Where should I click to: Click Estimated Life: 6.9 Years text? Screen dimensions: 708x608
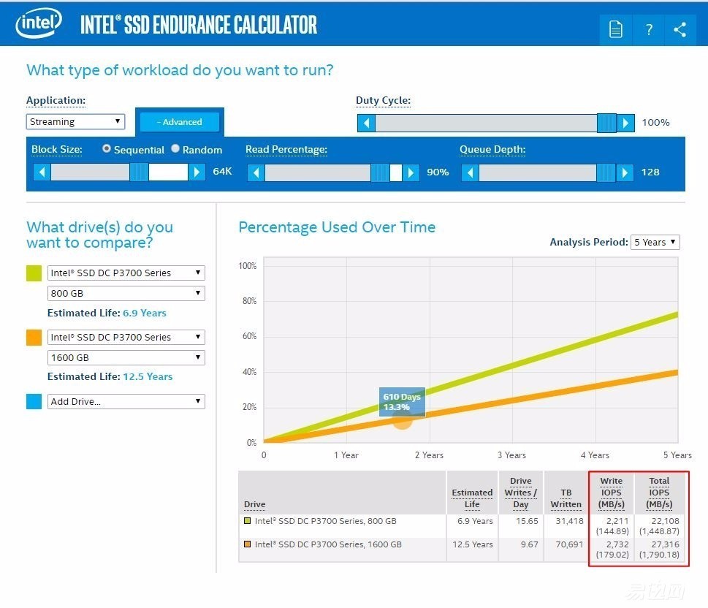(x=107, y=313)
